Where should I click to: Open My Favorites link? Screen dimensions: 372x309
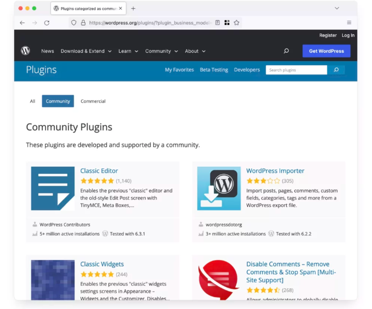coord(179,70)
